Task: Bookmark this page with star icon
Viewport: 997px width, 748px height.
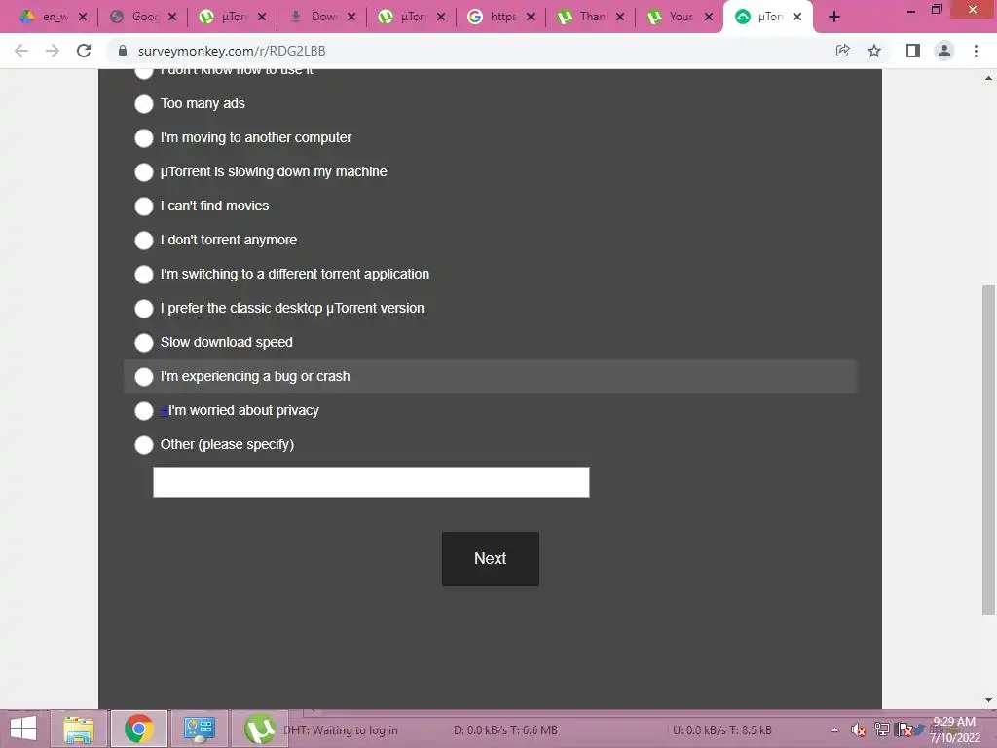Action: click(x=874, y=51)
